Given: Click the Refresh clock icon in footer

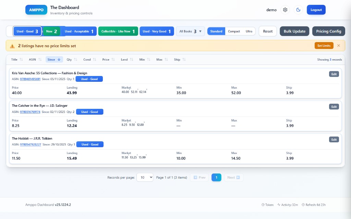Looking at the screenshot, I should (x=303, y=205).
